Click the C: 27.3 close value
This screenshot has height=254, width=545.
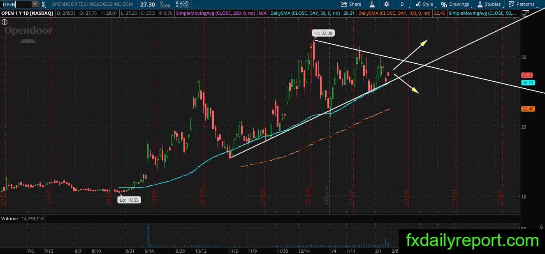pos(147,13)
